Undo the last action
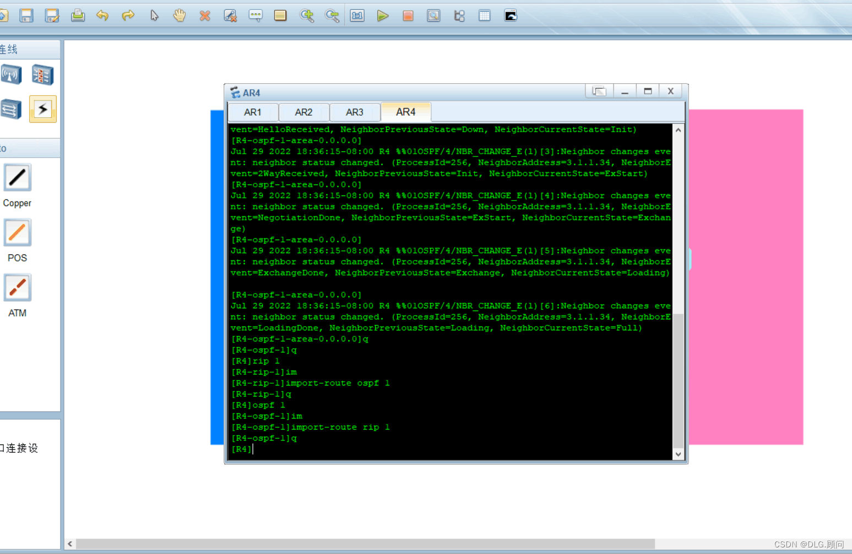852x554 pixels. pyautogui.click(x=102, y=15)
